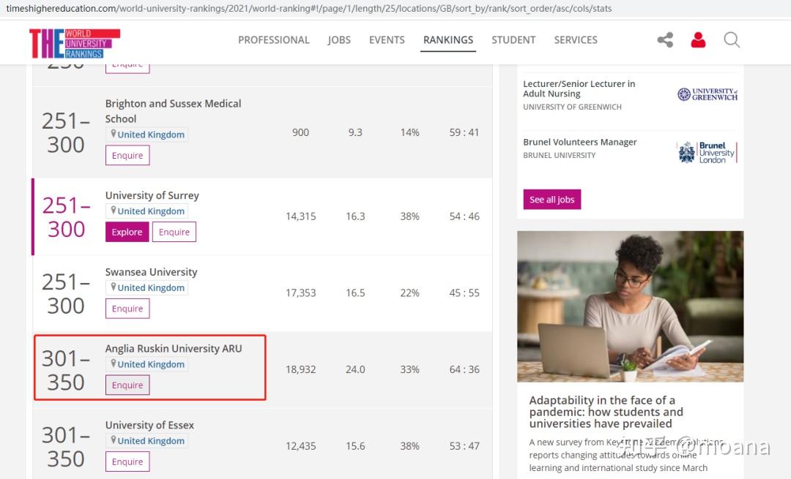Image resolution: width=791 pixels, height=479 pixels.
Task: Click the THE World University Rankings logo
Action: coord(75,44)
